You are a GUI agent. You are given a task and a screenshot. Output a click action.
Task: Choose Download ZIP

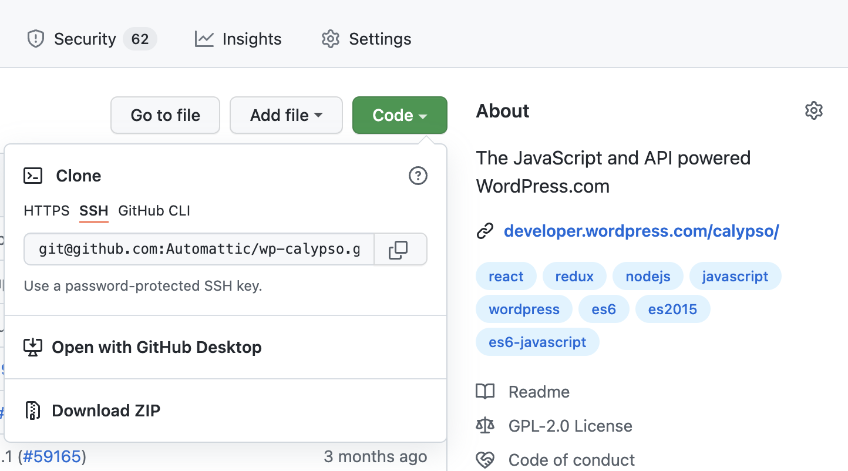click(x=226, y=411)
